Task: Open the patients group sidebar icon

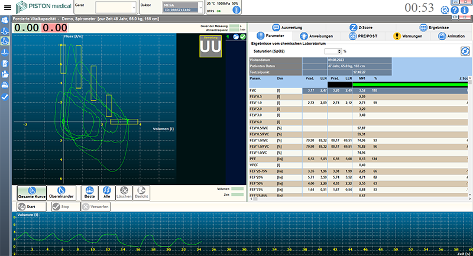Action: click(5, 20)
